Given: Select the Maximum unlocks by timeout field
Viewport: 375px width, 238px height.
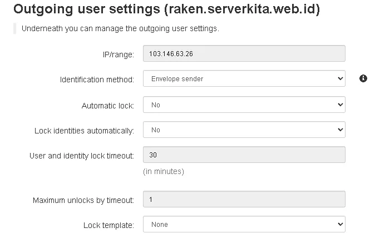Looking at the screenshot, I should (244, 199).
